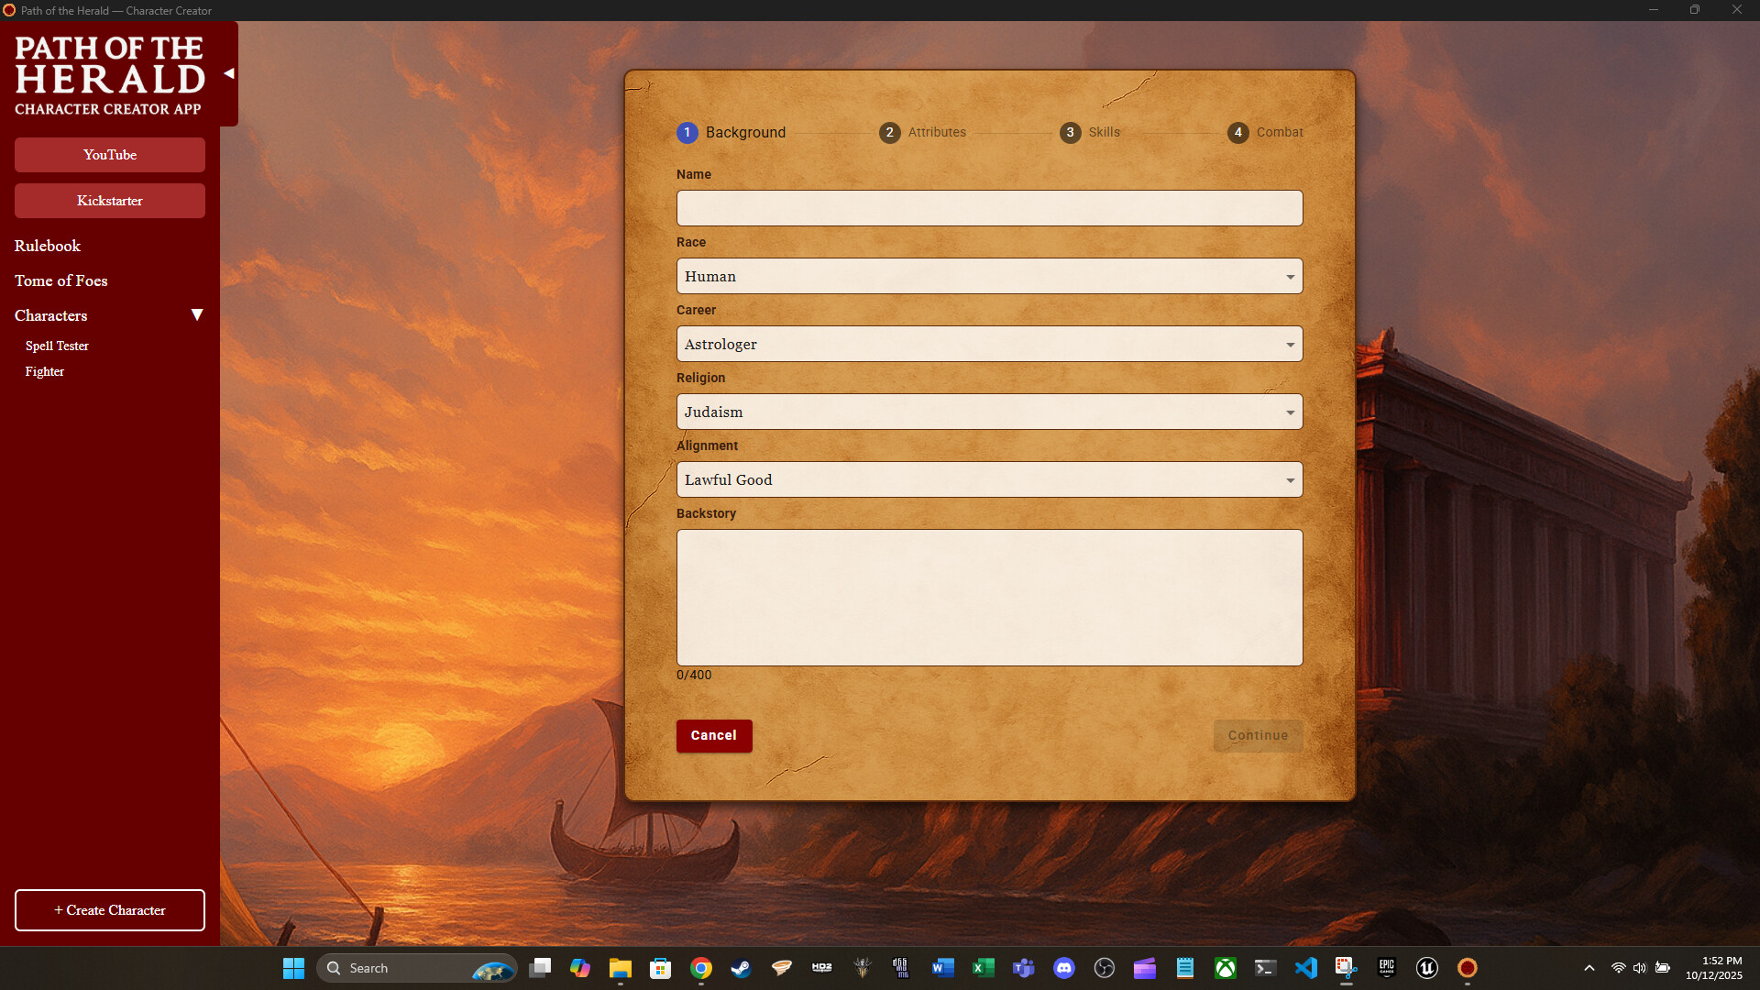Launch Unreal Engine from the taskbar
Image resolution: width=1760 pixels, height=990 pixels.
[x=1427, y=968]
